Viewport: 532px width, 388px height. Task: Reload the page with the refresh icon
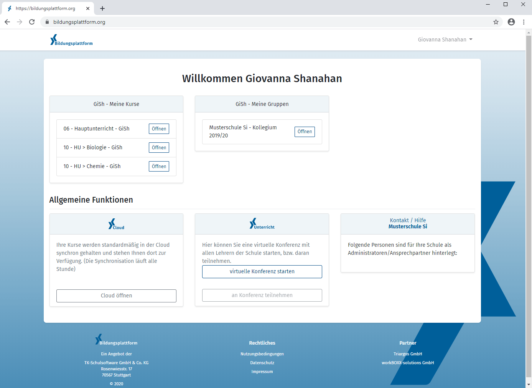(x=32, y=22)
